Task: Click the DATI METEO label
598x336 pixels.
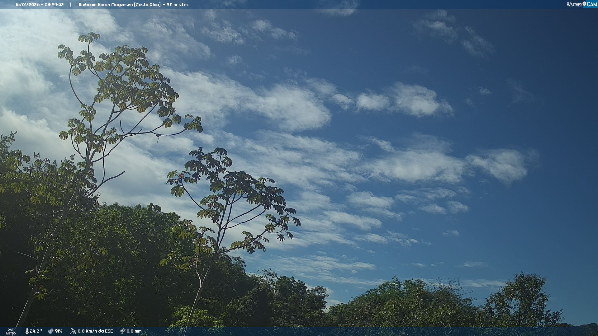Action: (x=11, y=331)
